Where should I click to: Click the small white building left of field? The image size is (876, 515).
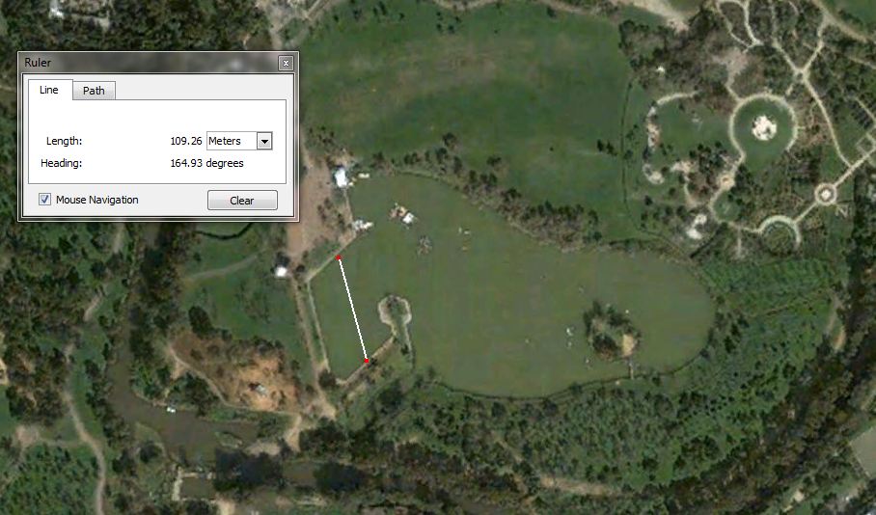(281, 271)
